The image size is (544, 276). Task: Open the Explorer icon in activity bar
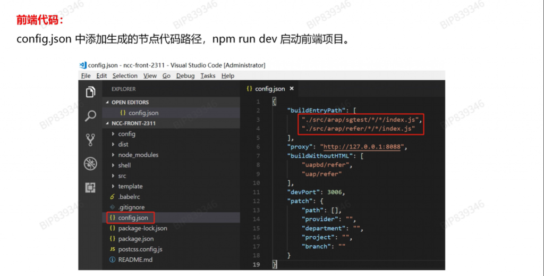[90, 92]
